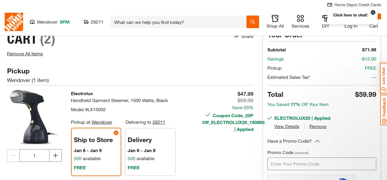The width and height of the screenshot is (387, 180).
Task: Open the Cart page
Action: [x=373, y=26]
